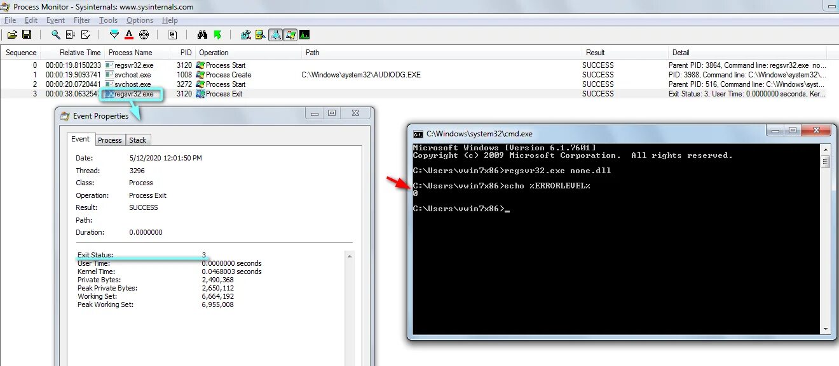Toggle event capture with magnifier icon
Image resolution: width=839 pixels, height=366 pixels.
pyautogui.click(x=56, y=35)
